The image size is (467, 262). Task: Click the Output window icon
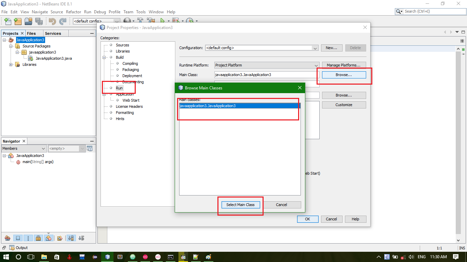12,248
